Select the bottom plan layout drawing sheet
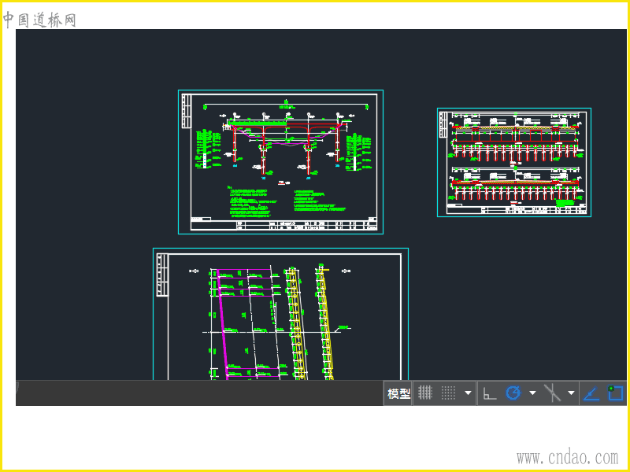 coord(280,315)
